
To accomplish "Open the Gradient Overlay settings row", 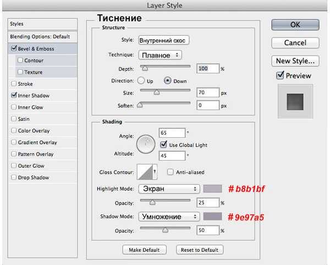I will (x=42, y=142).
